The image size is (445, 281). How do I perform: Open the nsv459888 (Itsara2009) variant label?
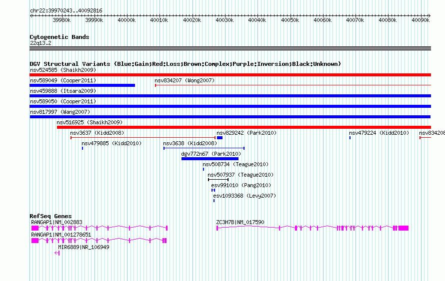[x=63, y=91]
